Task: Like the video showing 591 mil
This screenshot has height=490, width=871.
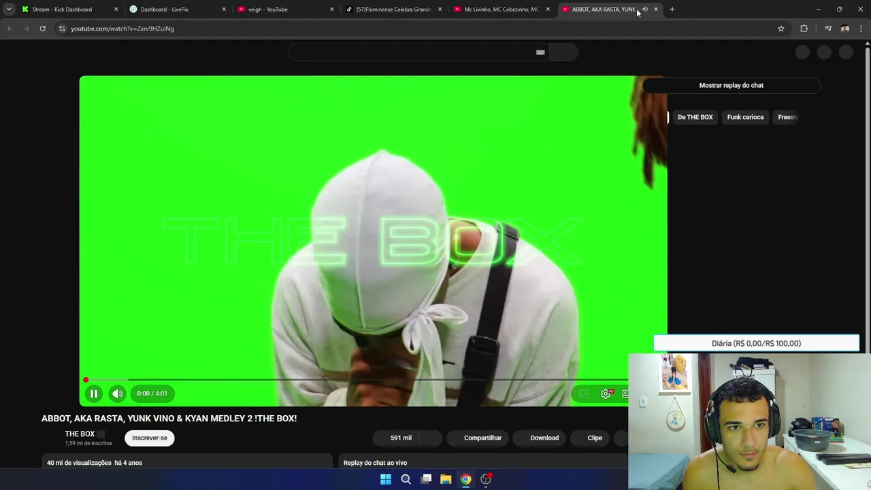Action: 396,438
